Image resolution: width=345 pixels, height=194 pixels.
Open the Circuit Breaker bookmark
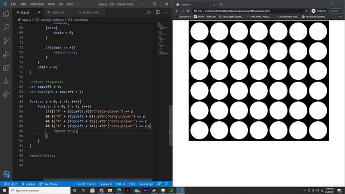pos(286,17)
